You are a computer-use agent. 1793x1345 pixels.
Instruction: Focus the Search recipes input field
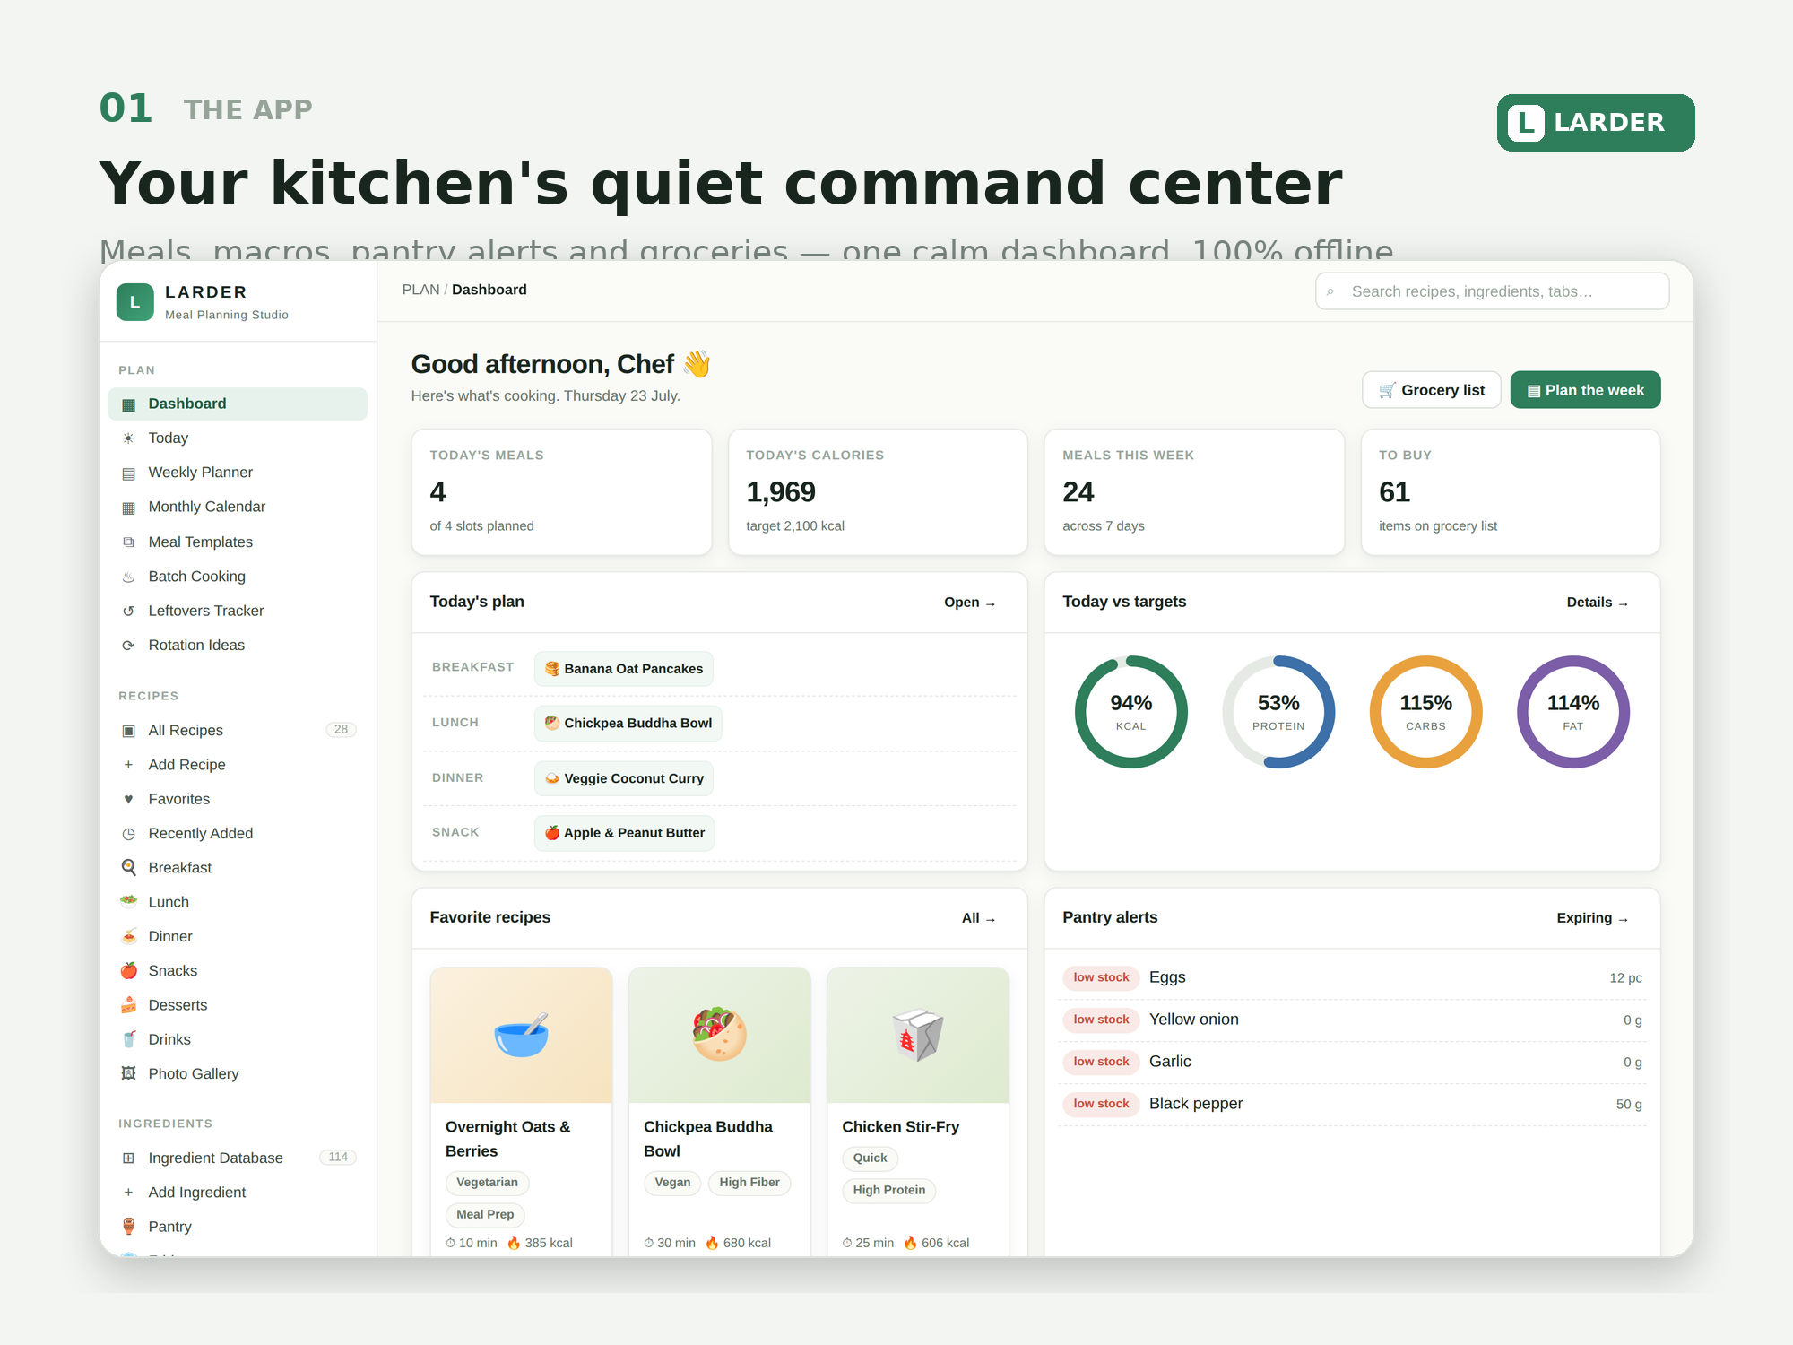pyautogui.click(x=1492, y=291)
